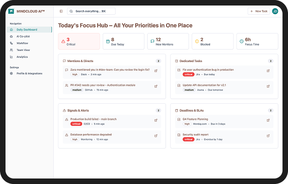
Task: Open external link for Zara's Slack mention
Action: point(156,71)
